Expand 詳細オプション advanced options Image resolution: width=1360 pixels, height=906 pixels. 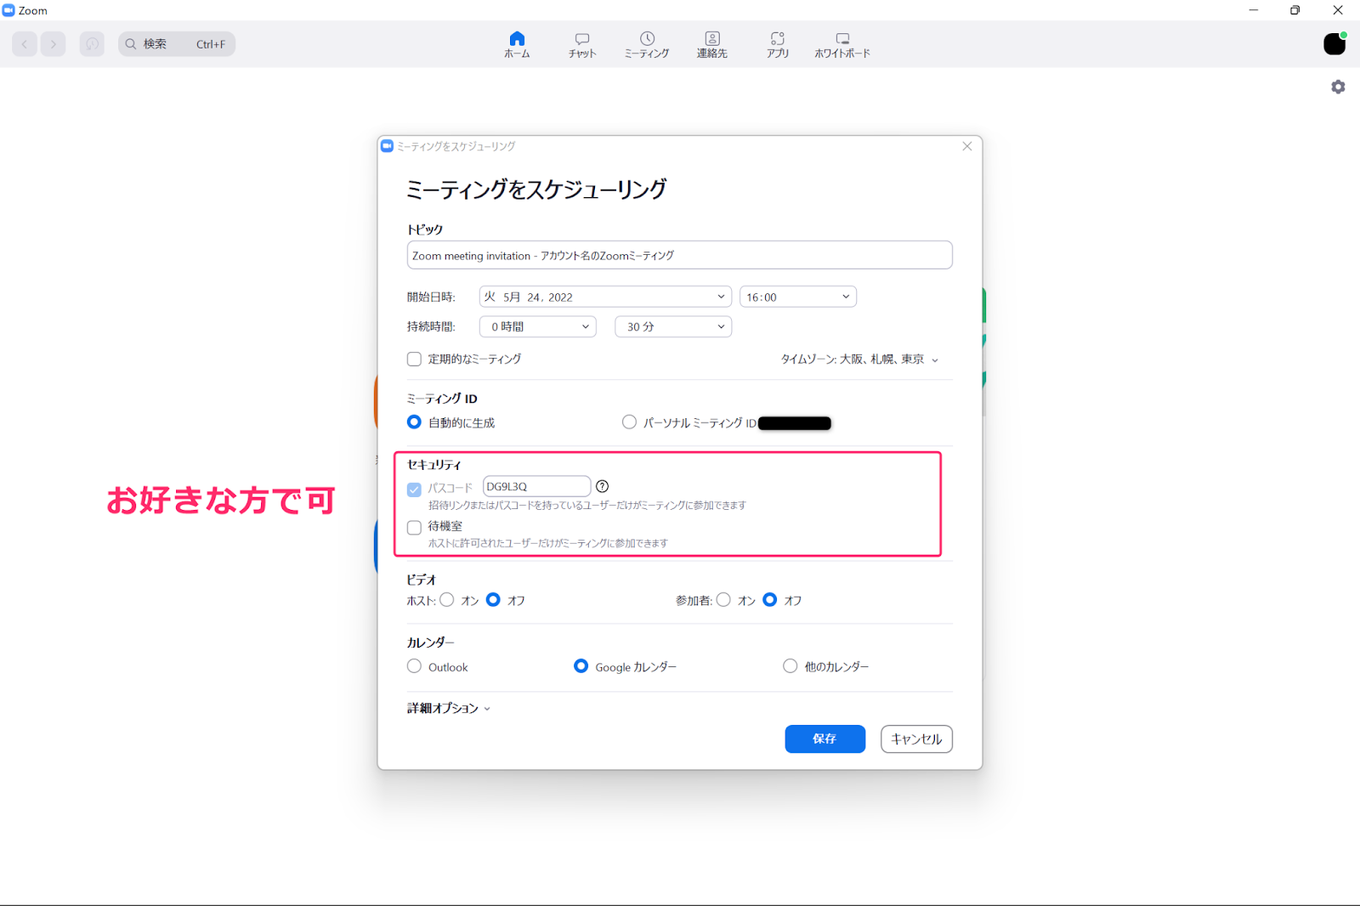[x=449, y=708]
